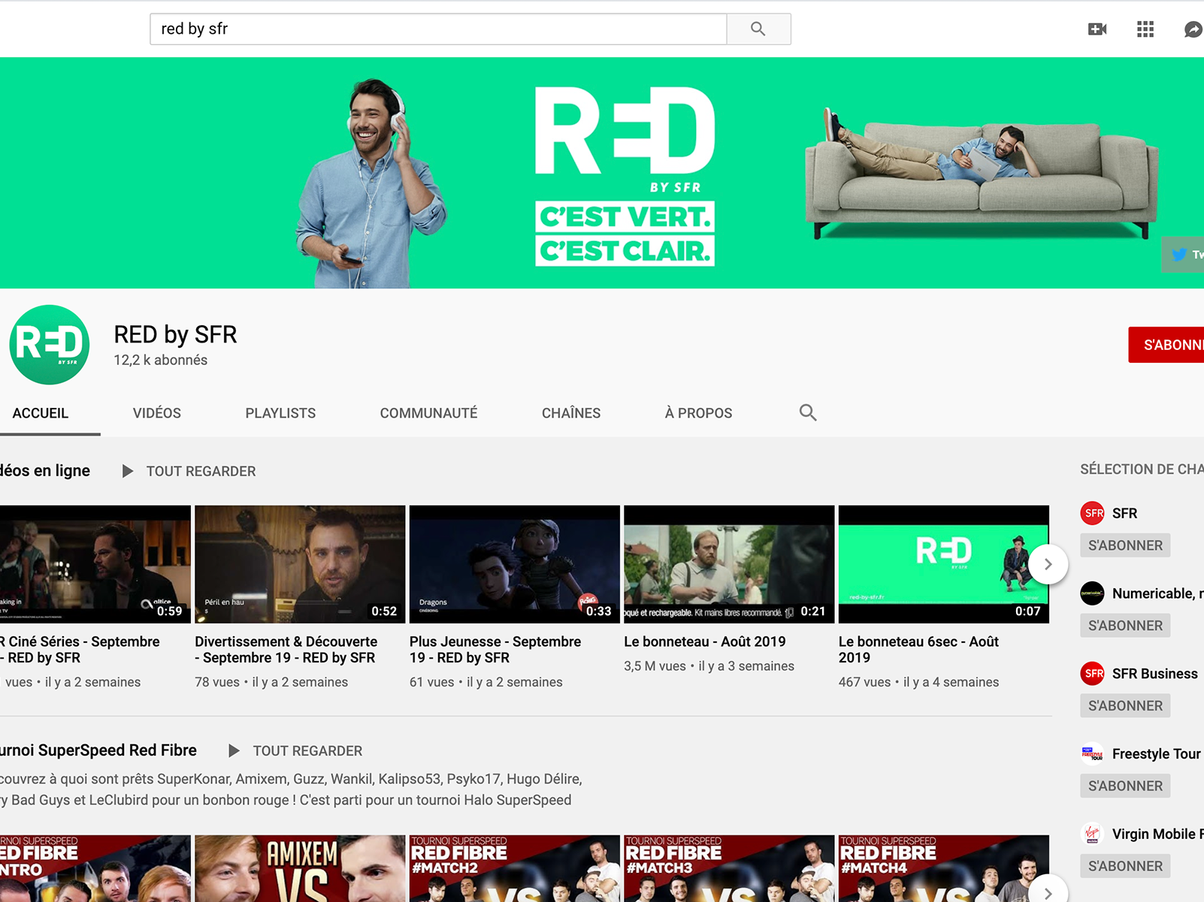This screenshot has width=1204, height=902.
Task: Click the SFR Business channel logo
Action: coord(1092,674)
